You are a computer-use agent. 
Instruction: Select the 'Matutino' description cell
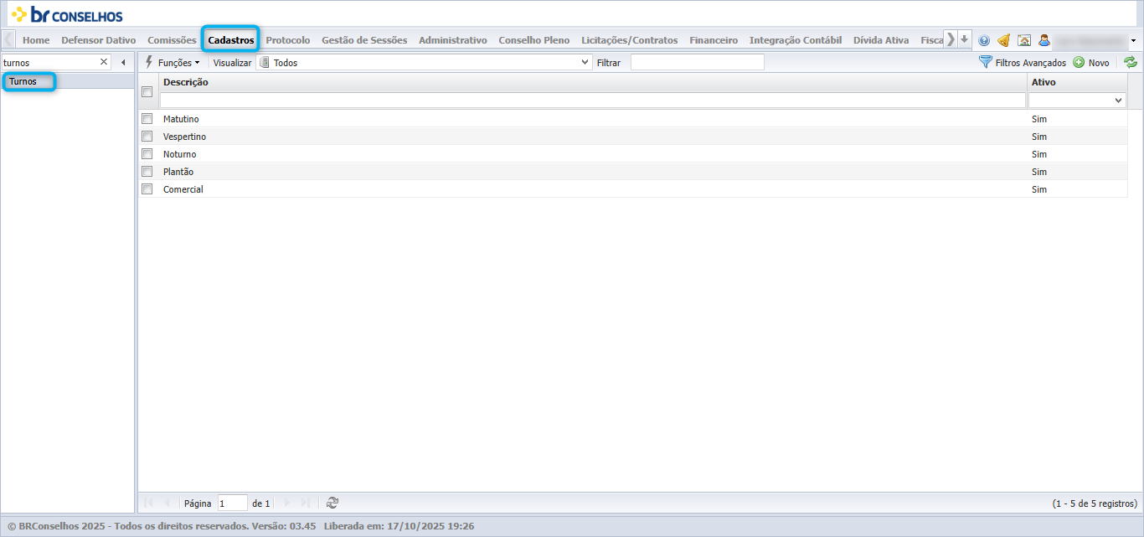[x=181, y=119]
